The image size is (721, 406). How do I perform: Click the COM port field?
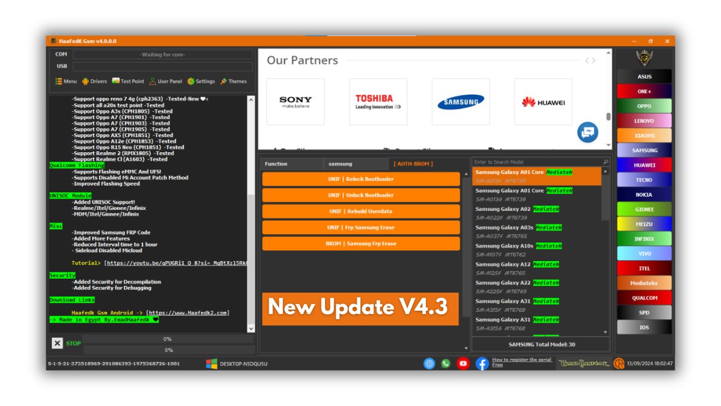click(163, 55)
